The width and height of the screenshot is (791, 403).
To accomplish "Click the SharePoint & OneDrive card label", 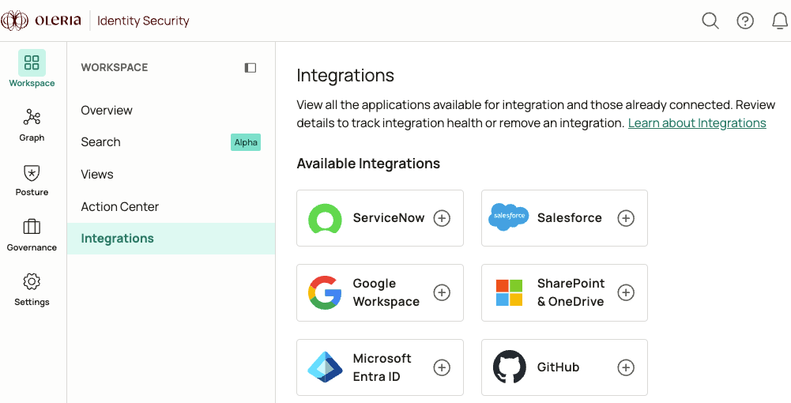I will [x=571, y=292].
